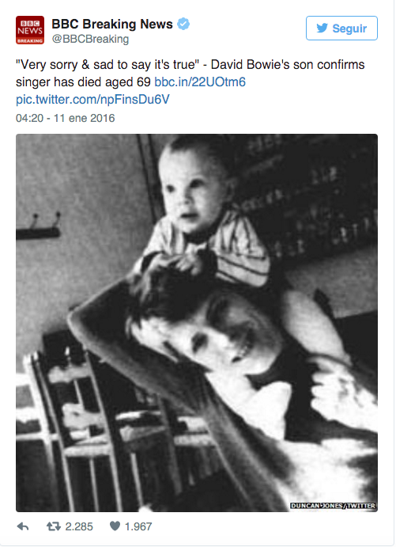Open the pic.twitter.com/npFinsDu6V link
The height and width of the screenshot is (547, 396).
click(x=92, y=100)
